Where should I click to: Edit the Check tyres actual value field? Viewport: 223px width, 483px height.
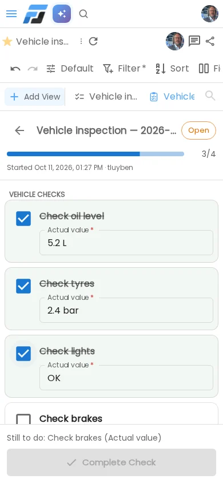[126, 310]
